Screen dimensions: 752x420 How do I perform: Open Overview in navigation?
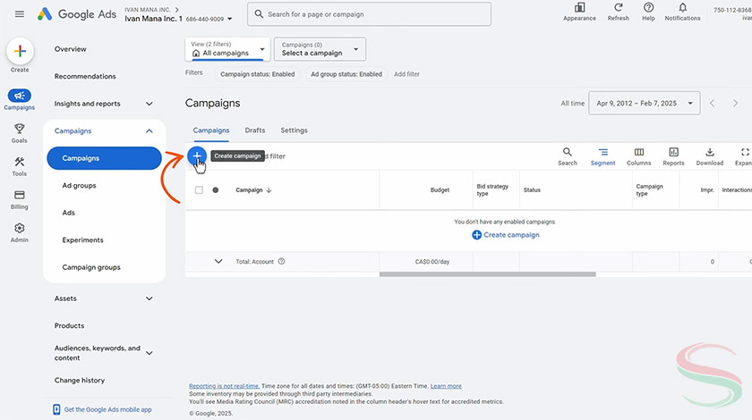tap(71, 49)
